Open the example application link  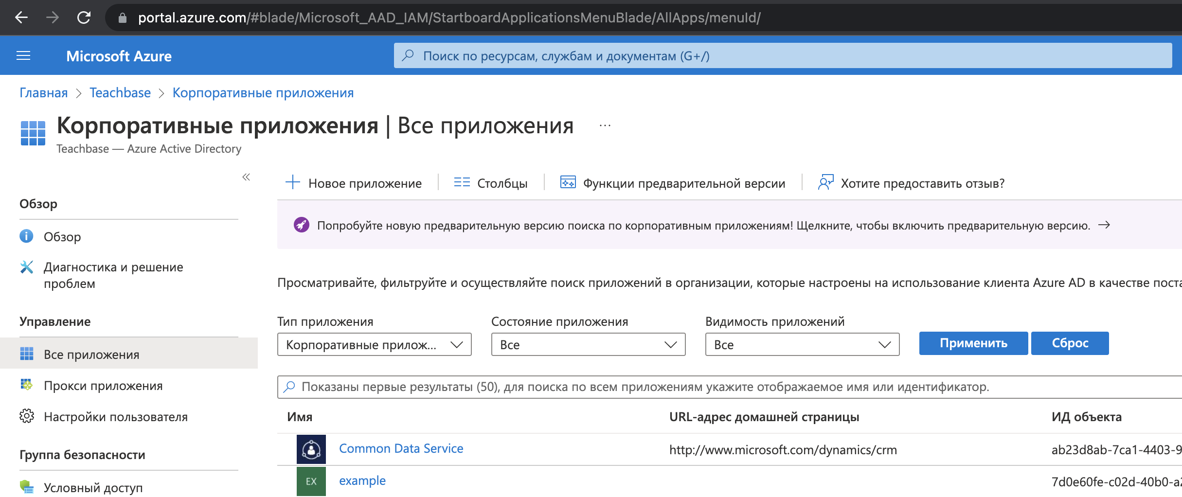(362, 480)
